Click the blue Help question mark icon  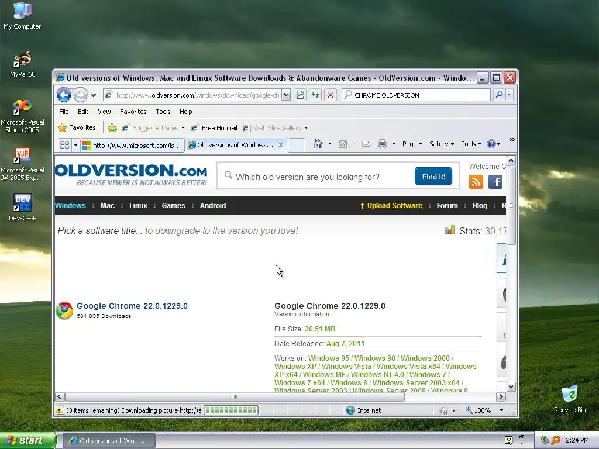(491, 144)
